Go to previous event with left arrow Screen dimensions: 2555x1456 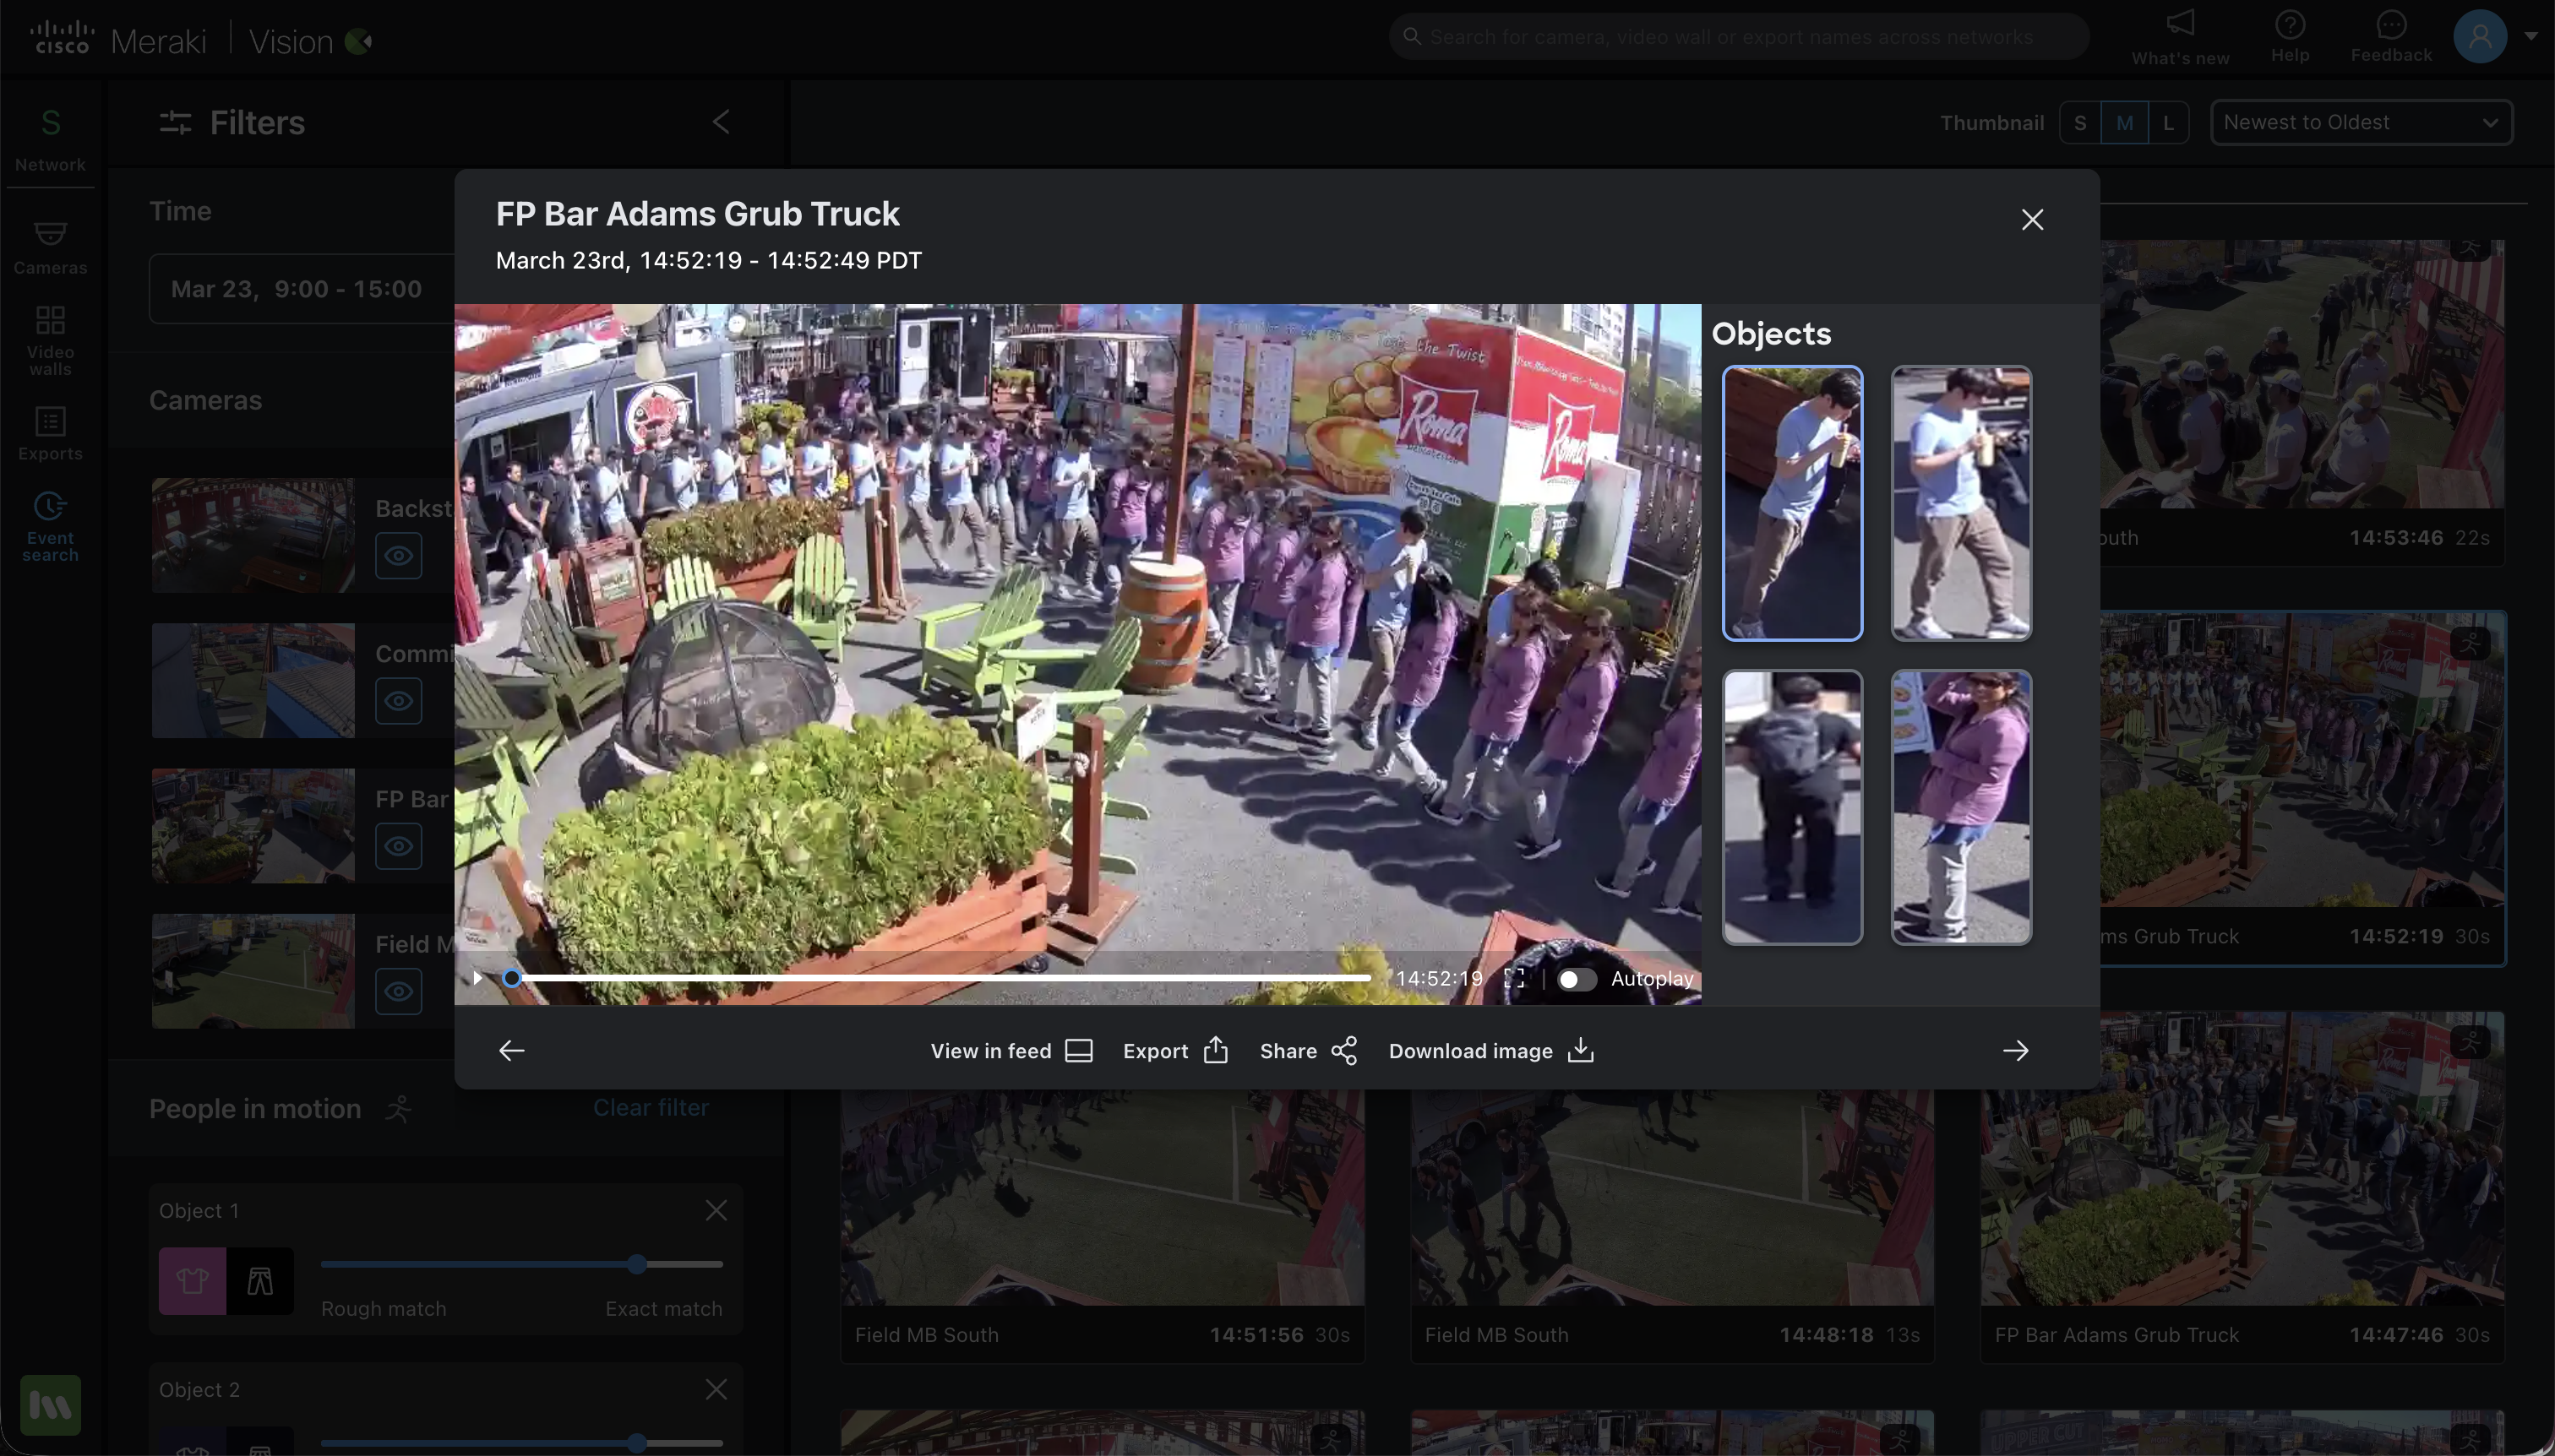click(x=511, y=1050)
